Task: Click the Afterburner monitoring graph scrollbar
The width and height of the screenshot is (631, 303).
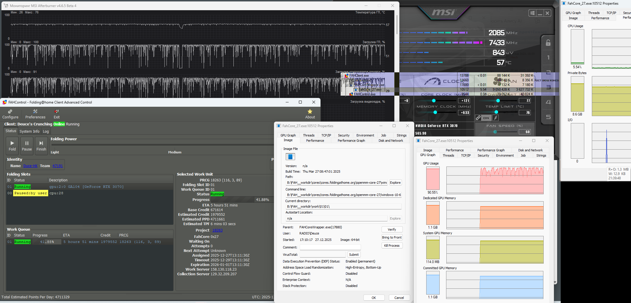Action: coord(397,24)
